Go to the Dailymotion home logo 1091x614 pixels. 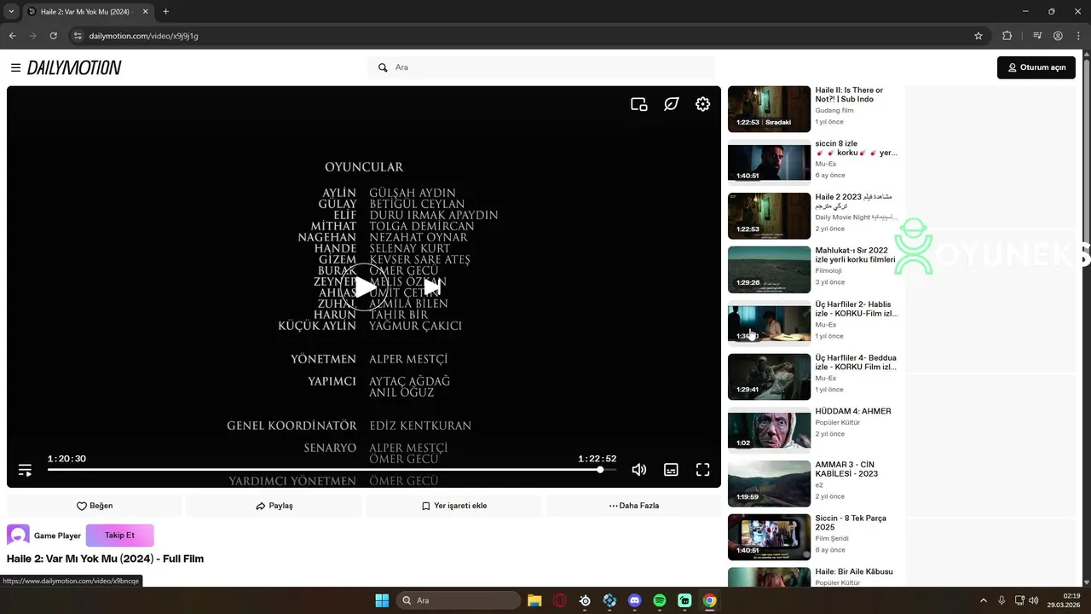point(74,67)
